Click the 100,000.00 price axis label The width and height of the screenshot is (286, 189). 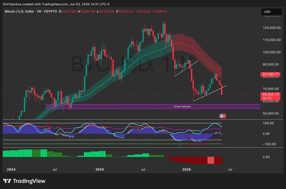[272, 52]
